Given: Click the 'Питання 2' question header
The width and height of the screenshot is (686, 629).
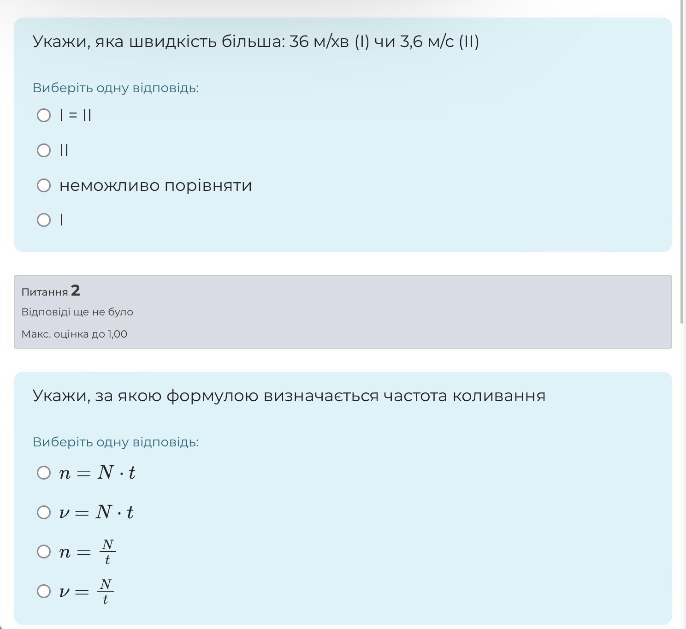Looking at the screenshot, I should [51, 291].
